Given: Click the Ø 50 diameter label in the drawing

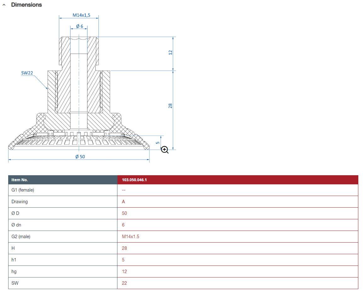Looking at the screenshot, I should click(80, 157).
